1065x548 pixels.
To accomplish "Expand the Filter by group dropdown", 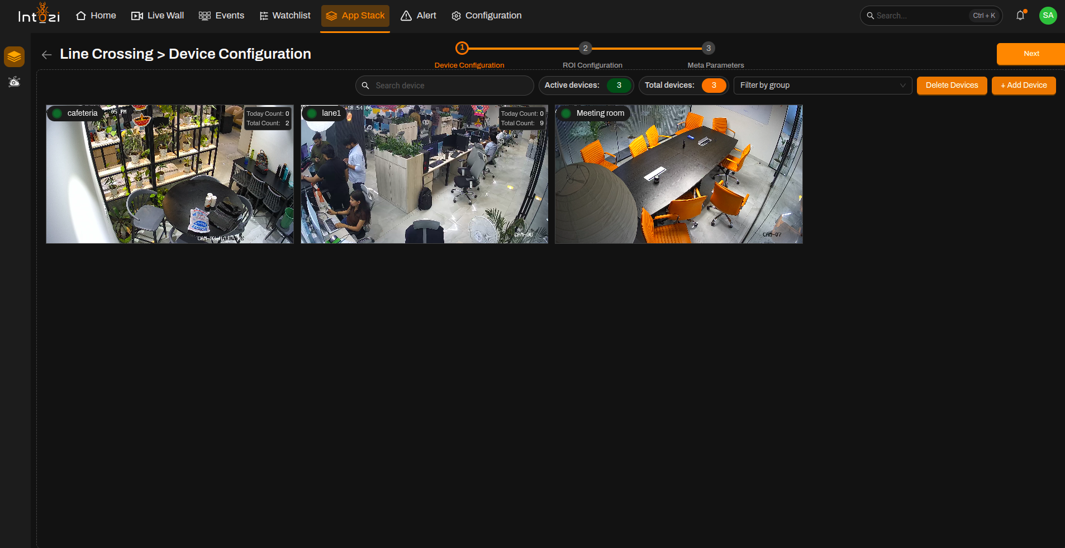I will pos(822,86).
